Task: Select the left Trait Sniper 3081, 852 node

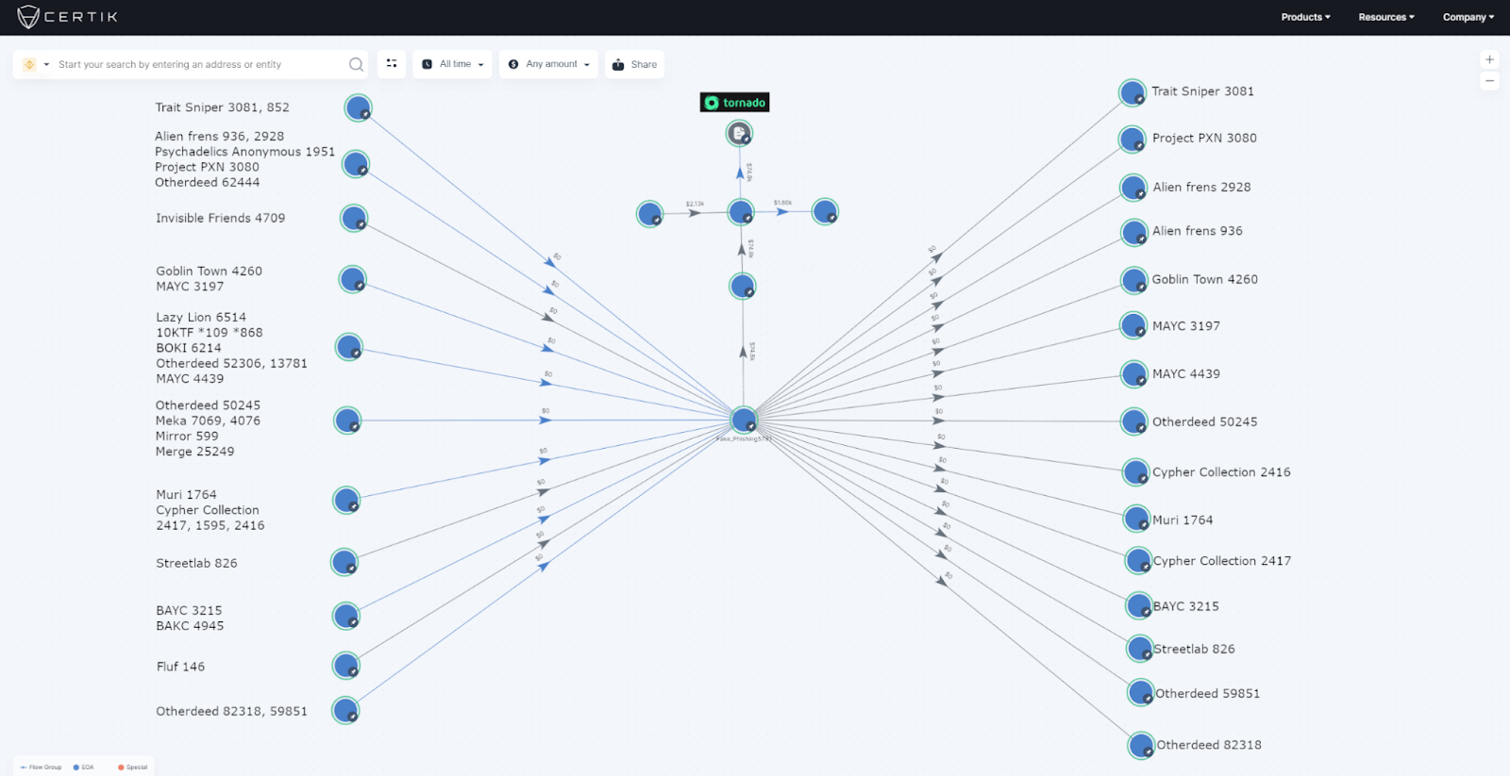Action: [x=358, y=108]
